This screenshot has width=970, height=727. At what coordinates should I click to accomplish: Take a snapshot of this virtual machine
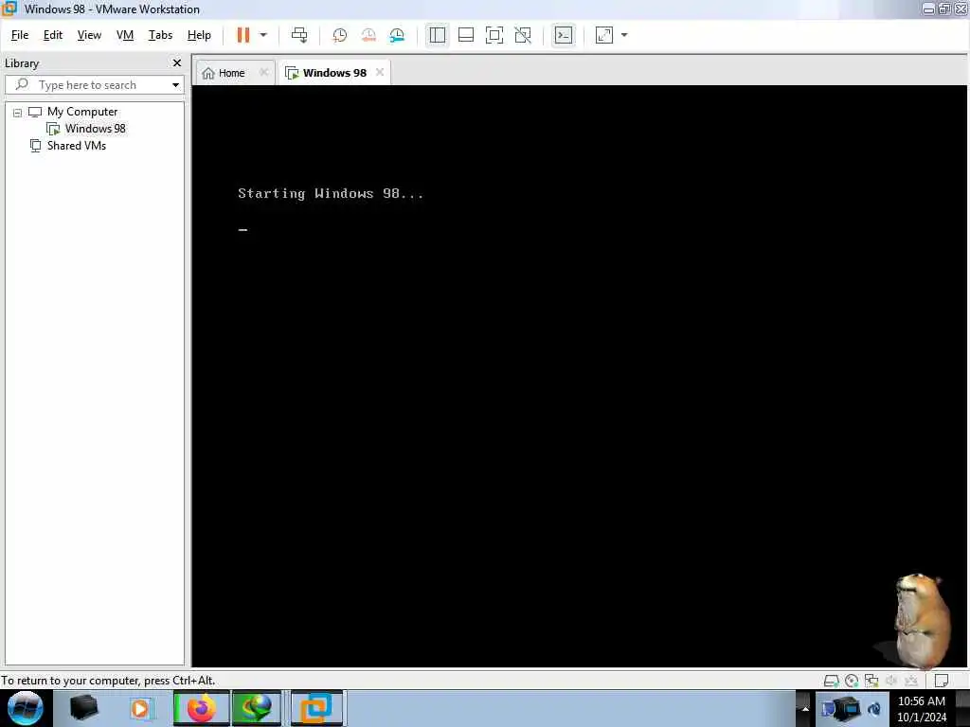point(340,35)
